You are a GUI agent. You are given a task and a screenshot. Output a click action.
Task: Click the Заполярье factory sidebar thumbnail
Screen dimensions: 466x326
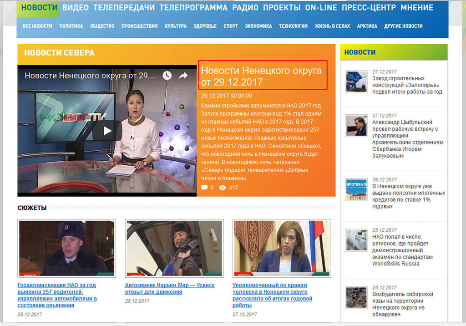(x=356, y=82)
